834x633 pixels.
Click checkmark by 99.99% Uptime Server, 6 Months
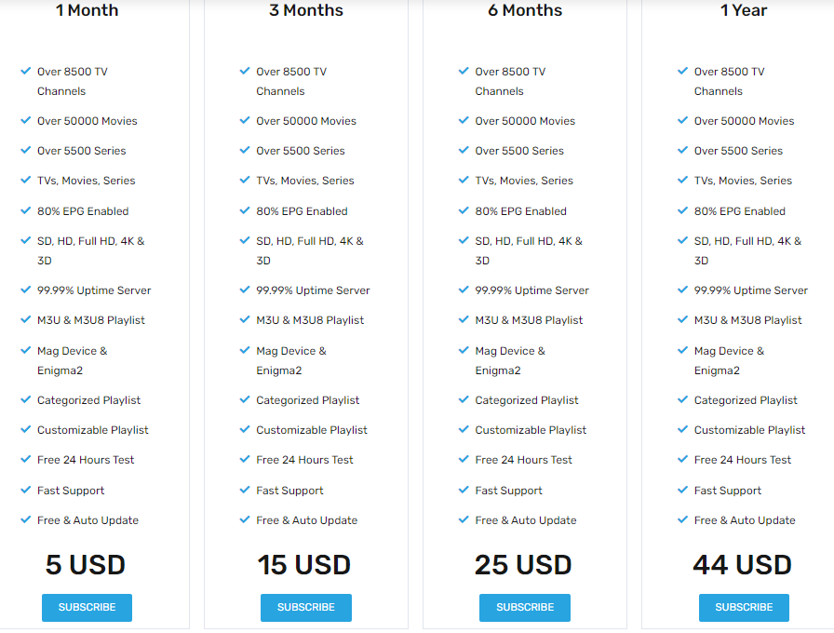pos(464,290)
